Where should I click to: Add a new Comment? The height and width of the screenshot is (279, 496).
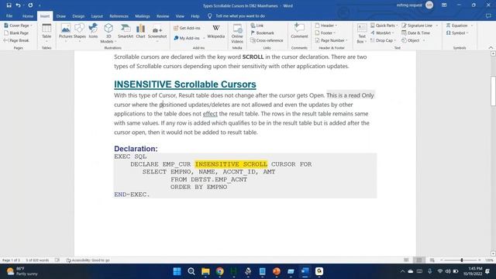click(299, 31)
